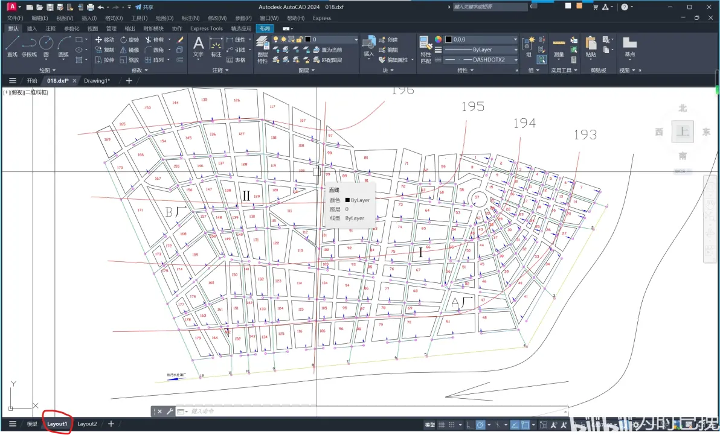The height and width of the screenshot is (435, 720).
Task: Click the Group (组) tool
Action: click(x=529, y=47)
